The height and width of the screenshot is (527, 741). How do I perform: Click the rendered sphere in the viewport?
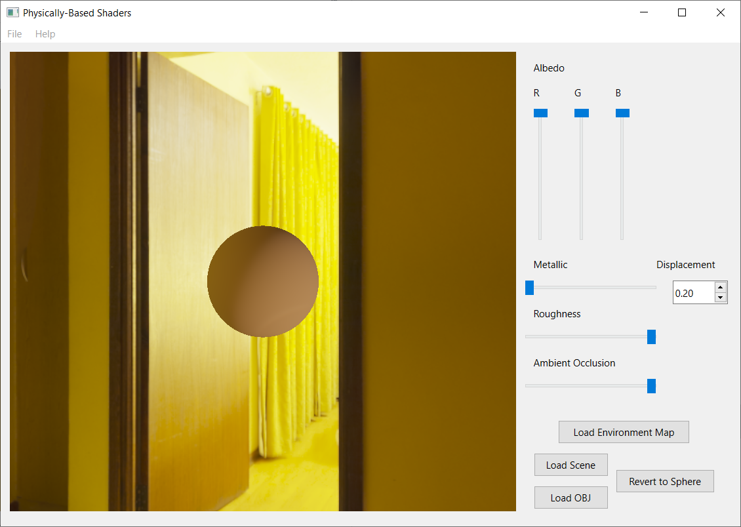pos(263,281)
